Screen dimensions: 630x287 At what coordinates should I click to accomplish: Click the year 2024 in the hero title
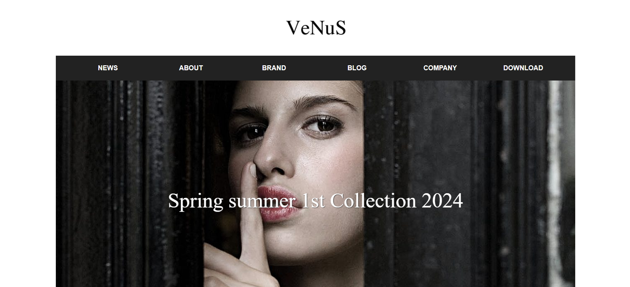442,201
